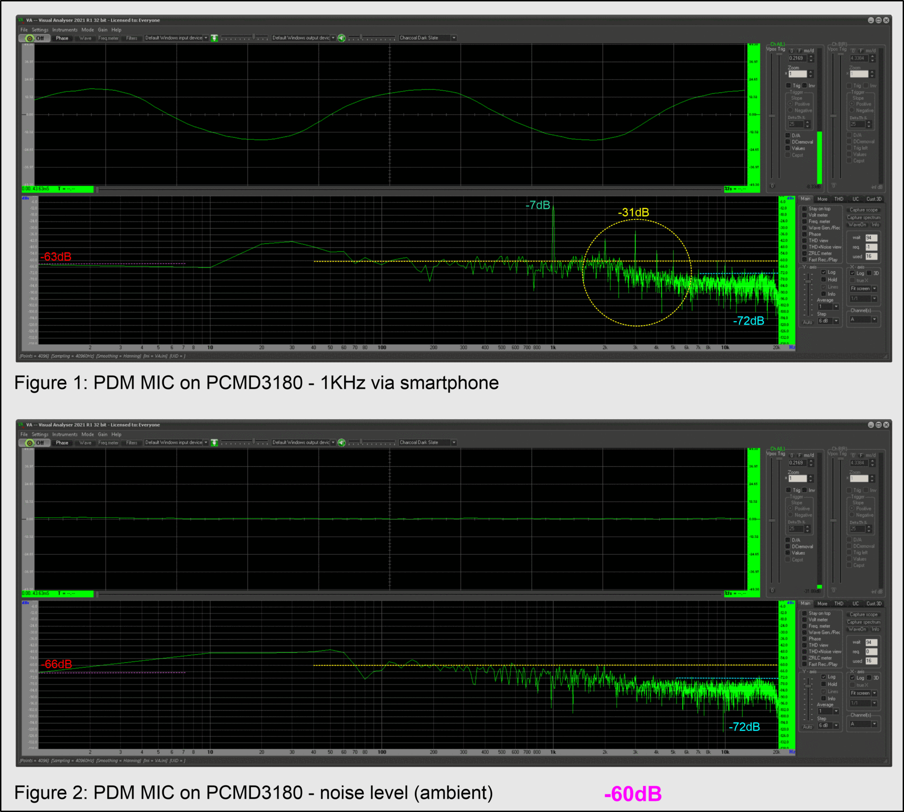
Task: Open the Instruments menu
Action: (x=65, y=30)
